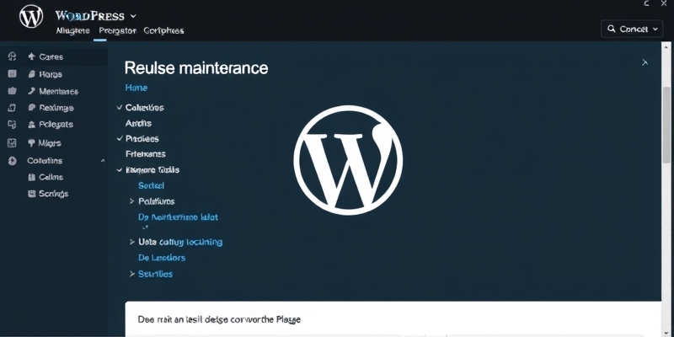
Task: Click the rail icon beside the Polegats row
Action: coord(12,124)
